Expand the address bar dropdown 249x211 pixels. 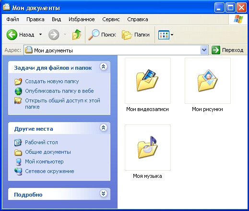click(x=204, y=50)
